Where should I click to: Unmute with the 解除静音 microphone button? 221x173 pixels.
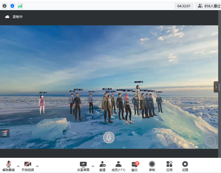[9, 166]
